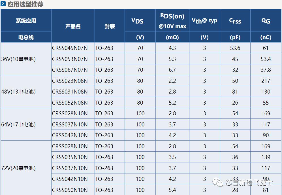
Task: Click product name CRSS067N07N
Action: 70,70
